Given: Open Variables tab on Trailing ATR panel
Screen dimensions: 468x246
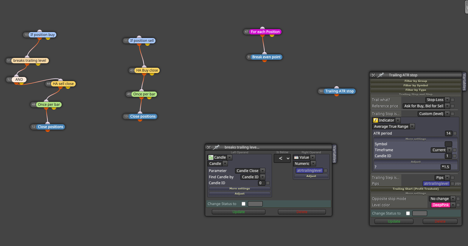Looking at the screenshot, I should pyautogui.click(x=464, y=82).
